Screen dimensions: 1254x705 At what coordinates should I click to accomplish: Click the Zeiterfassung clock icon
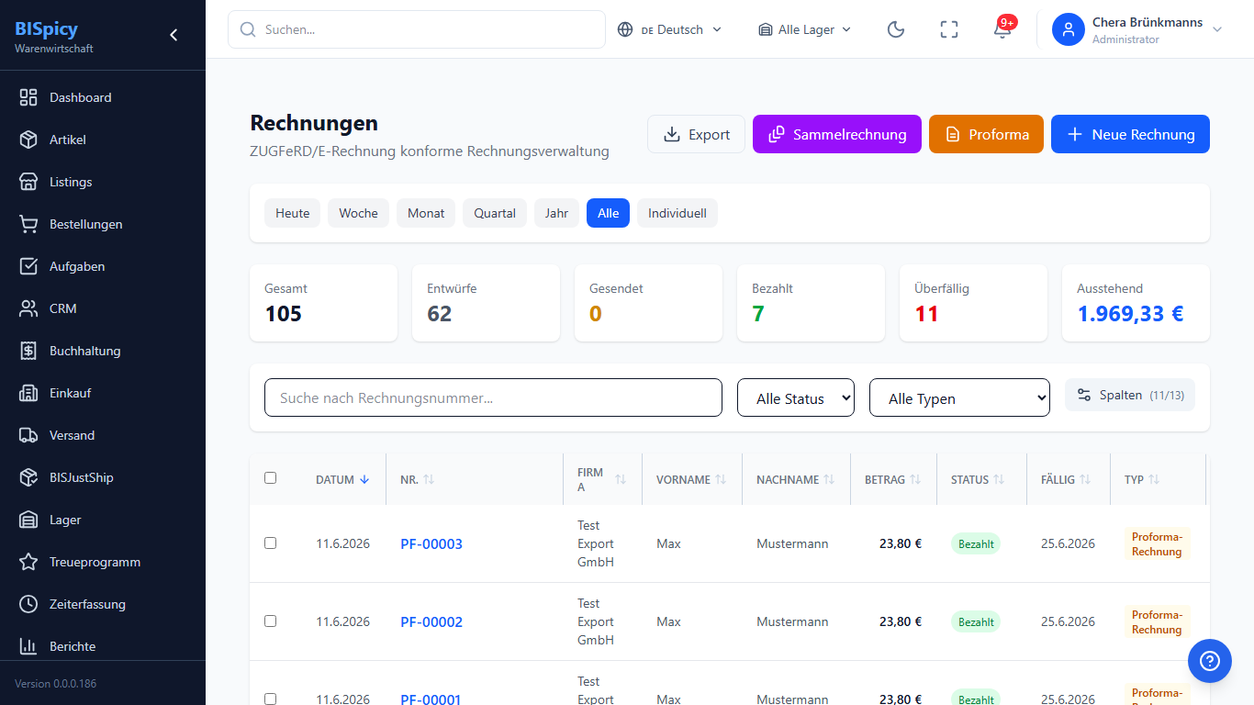point(28,604)
